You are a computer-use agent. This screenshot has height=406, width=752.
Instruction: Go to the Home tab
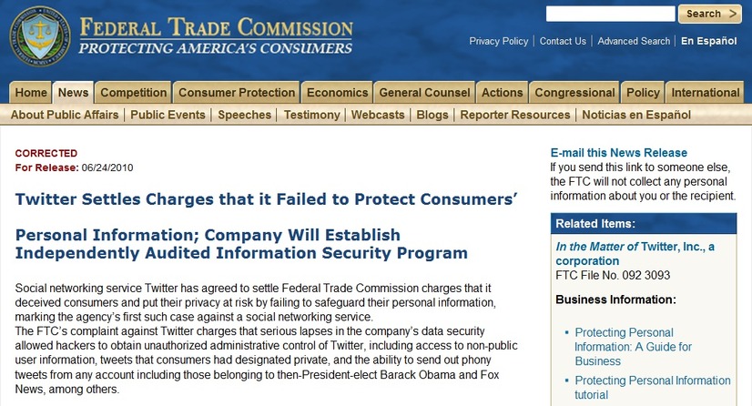click(31, 93)
